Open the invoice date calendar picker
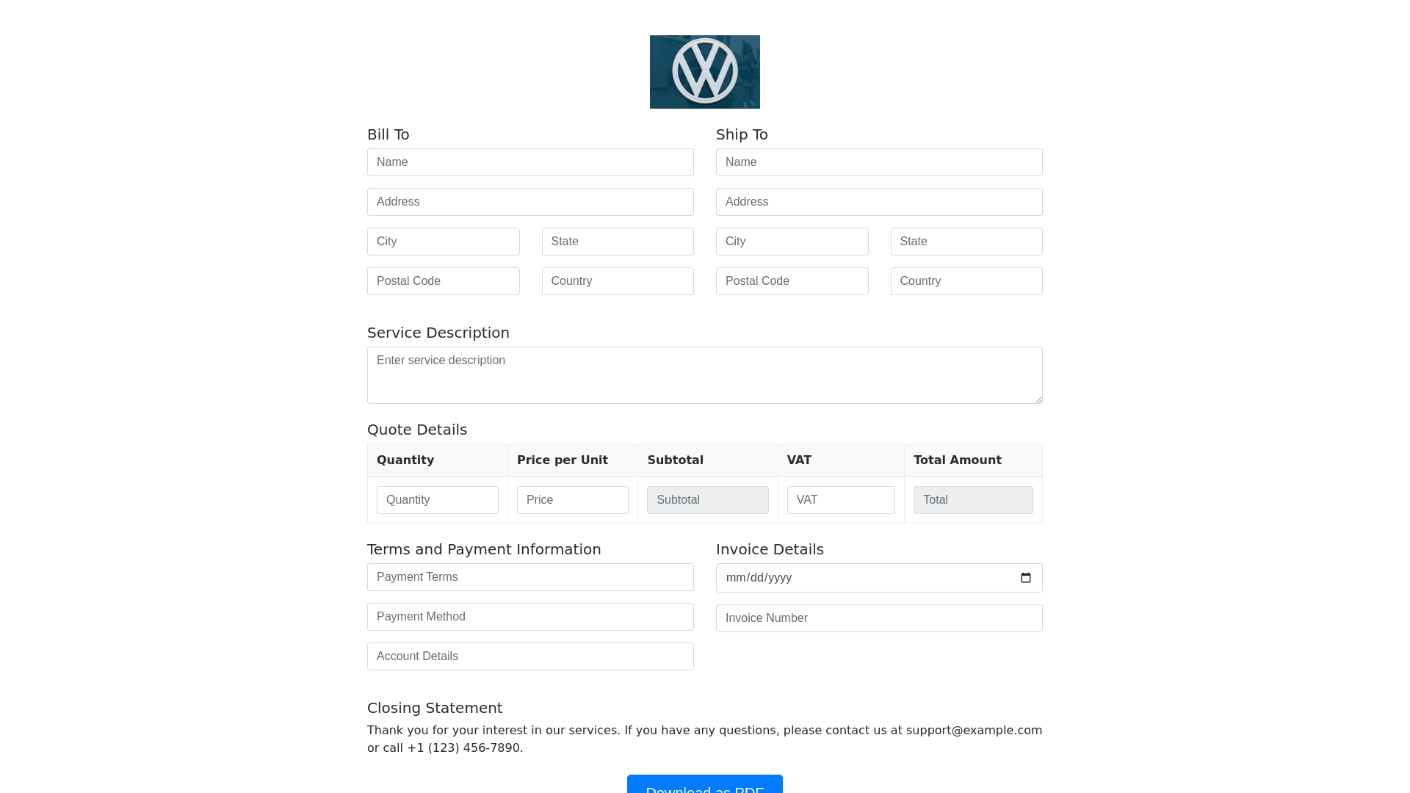The image size is (1410, 793). click(x=1025, y=578)
